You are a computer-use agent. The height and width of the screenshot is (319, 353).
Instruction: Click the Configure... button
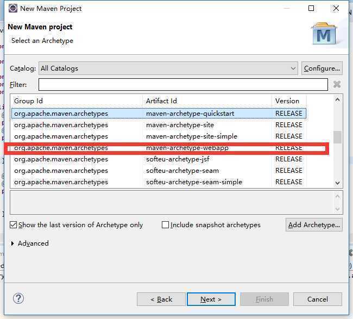(322, 68)
